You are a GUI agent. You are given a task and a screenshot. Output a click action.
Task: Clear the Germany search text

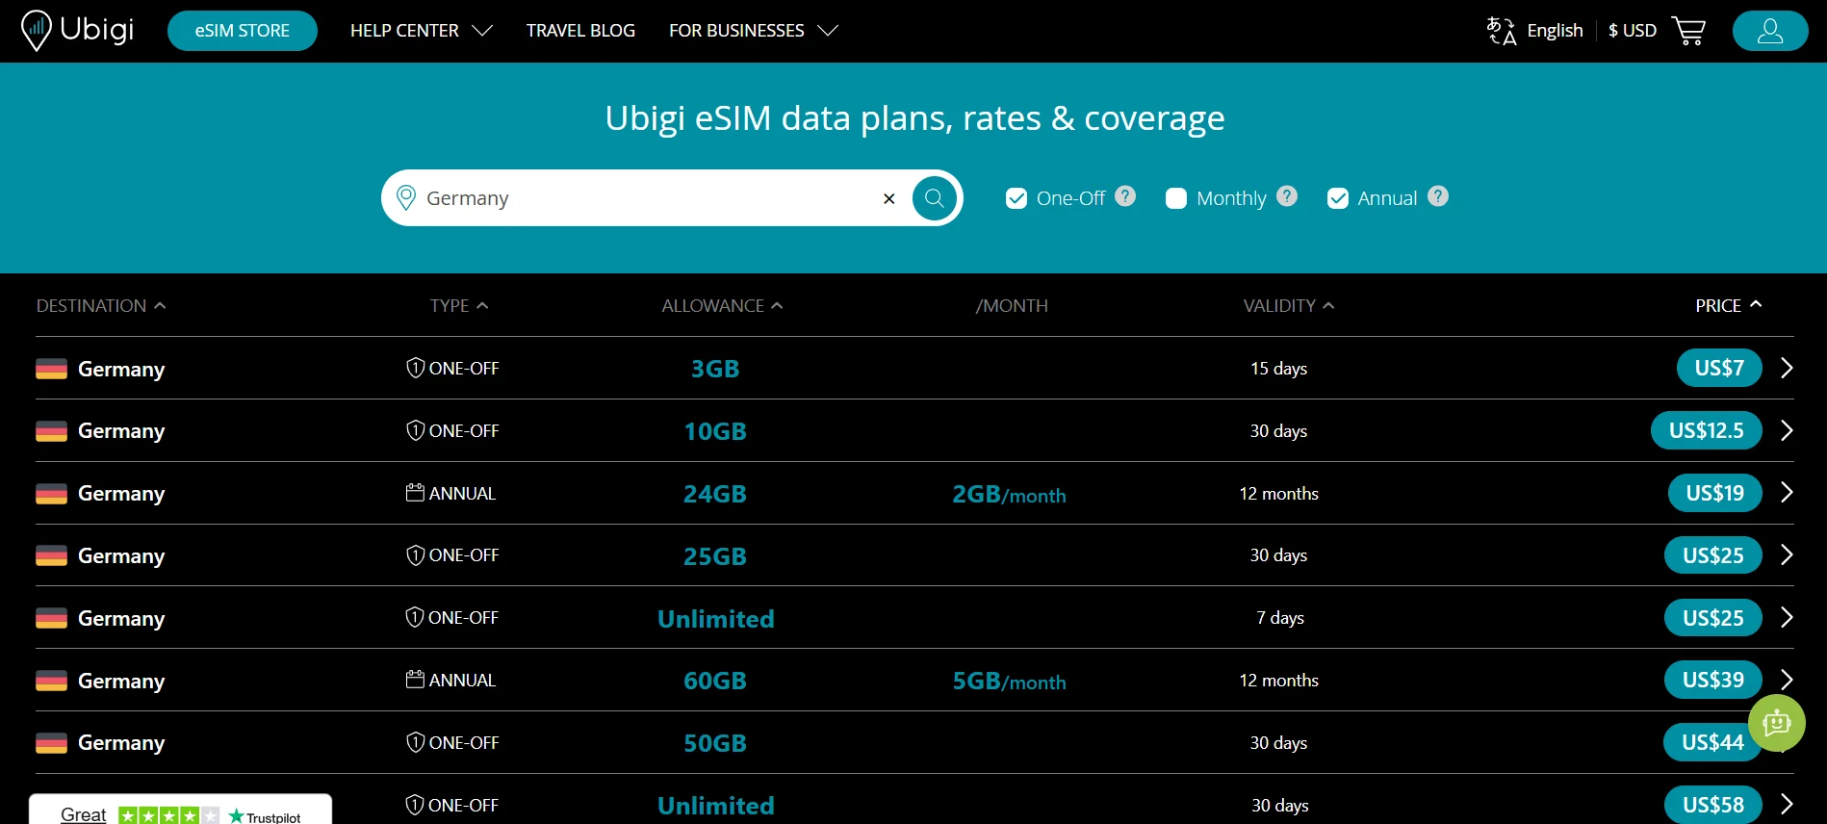tap(889, 198)
